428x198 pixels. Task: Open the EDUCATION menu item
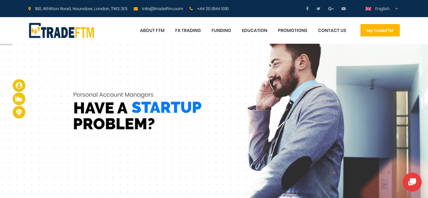pos(254,30)
